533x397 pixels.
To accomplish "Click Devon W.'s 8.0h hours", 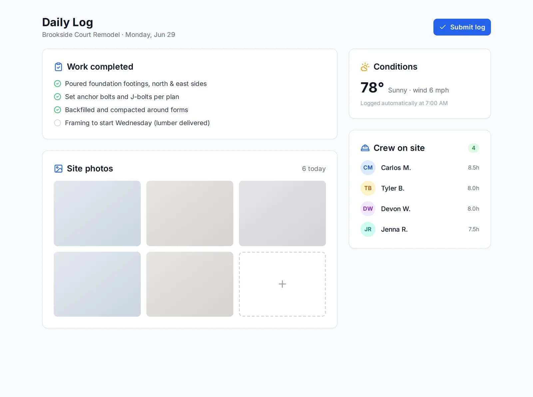I will [x=473, y=209].
